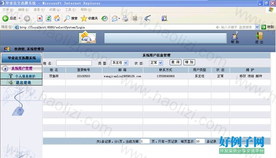This screenshot has height=158, width=276.
Task: Click the IE Forward arrow button
Action: point(27,18)
